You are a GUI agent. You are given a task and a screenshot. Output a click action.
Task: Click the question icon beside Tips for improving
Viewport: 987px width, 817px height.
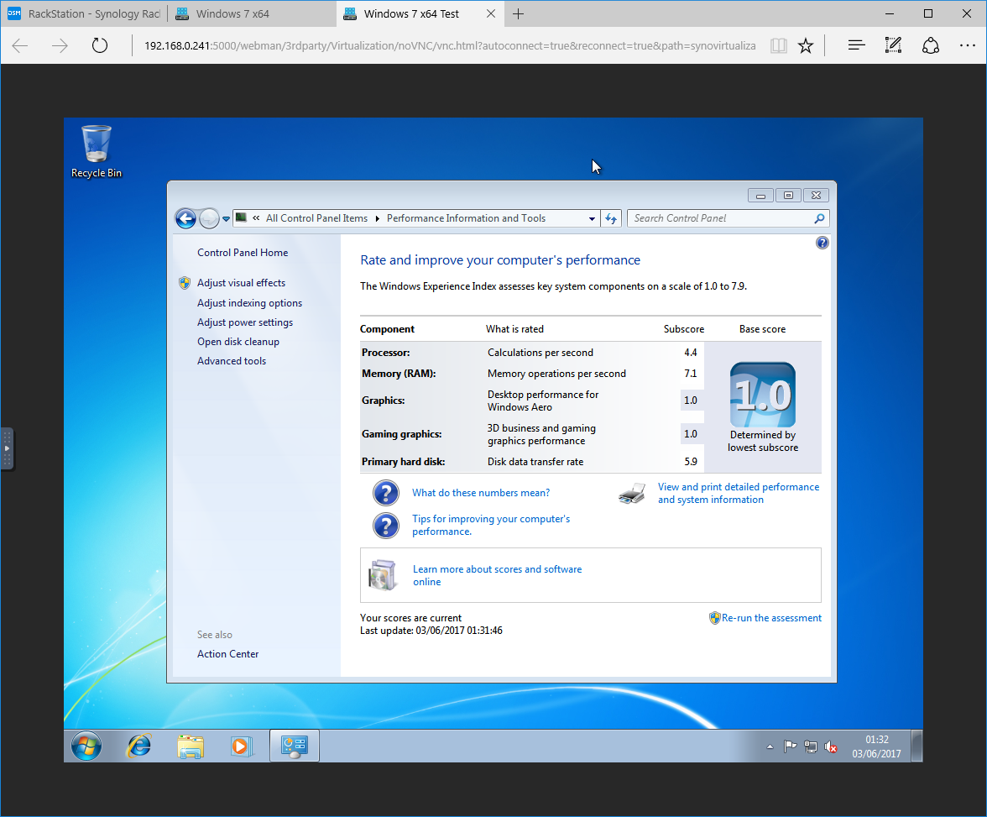point(386,526)
